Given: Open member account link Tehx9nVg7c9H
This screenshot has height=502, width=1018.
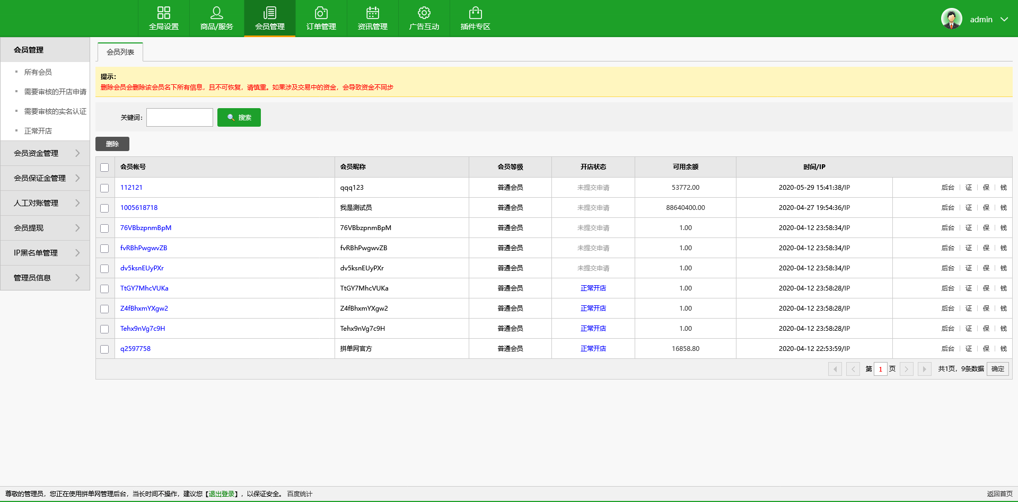Looking at the screenshot, I should click(x=143, y=329).
